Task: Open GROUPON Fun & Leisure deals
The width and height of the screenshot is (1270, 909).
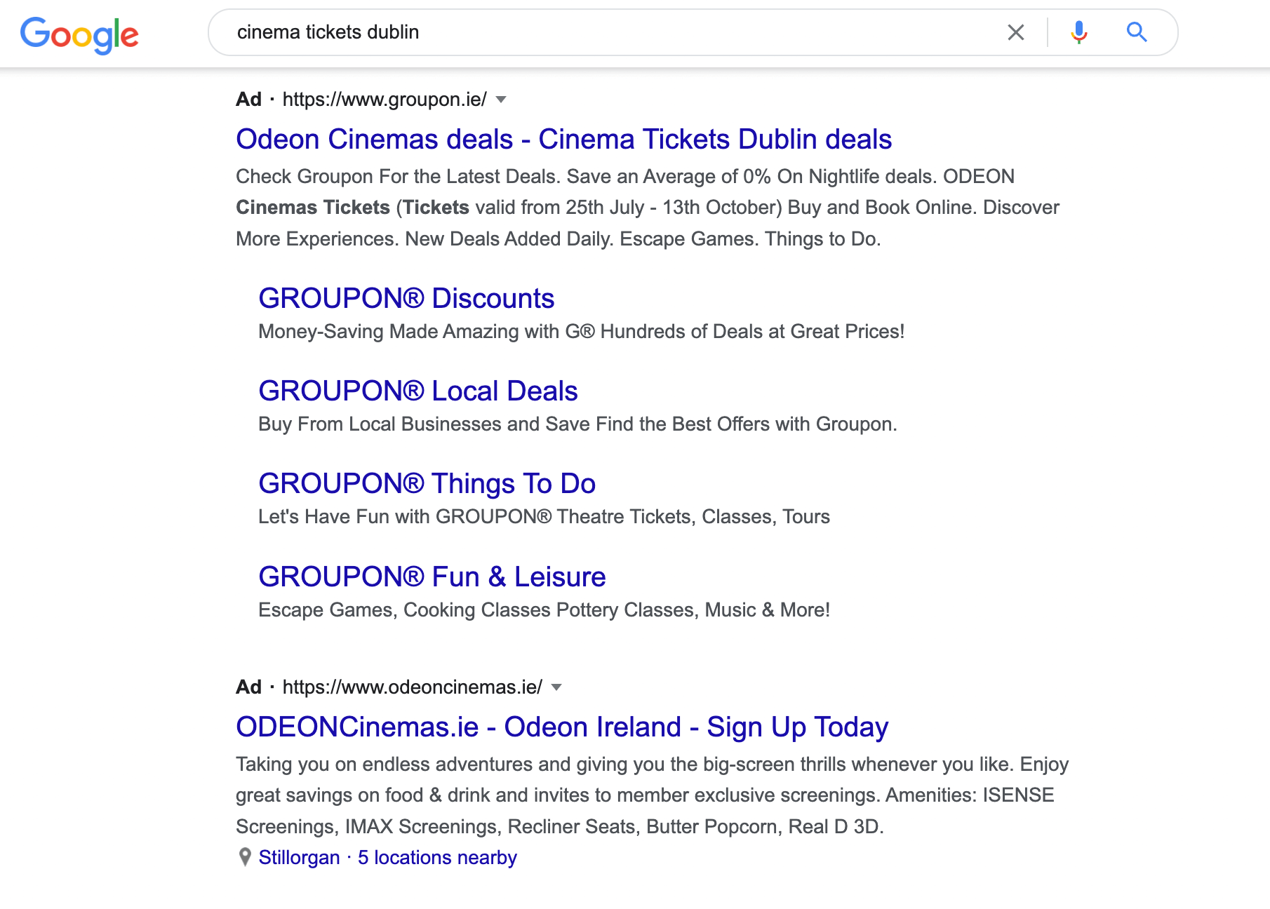Action: (432, 576)
